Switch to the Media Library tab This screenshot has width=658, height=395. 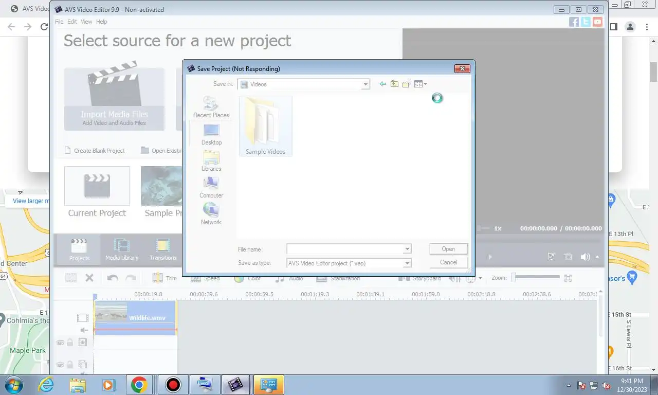pos(122,249)
